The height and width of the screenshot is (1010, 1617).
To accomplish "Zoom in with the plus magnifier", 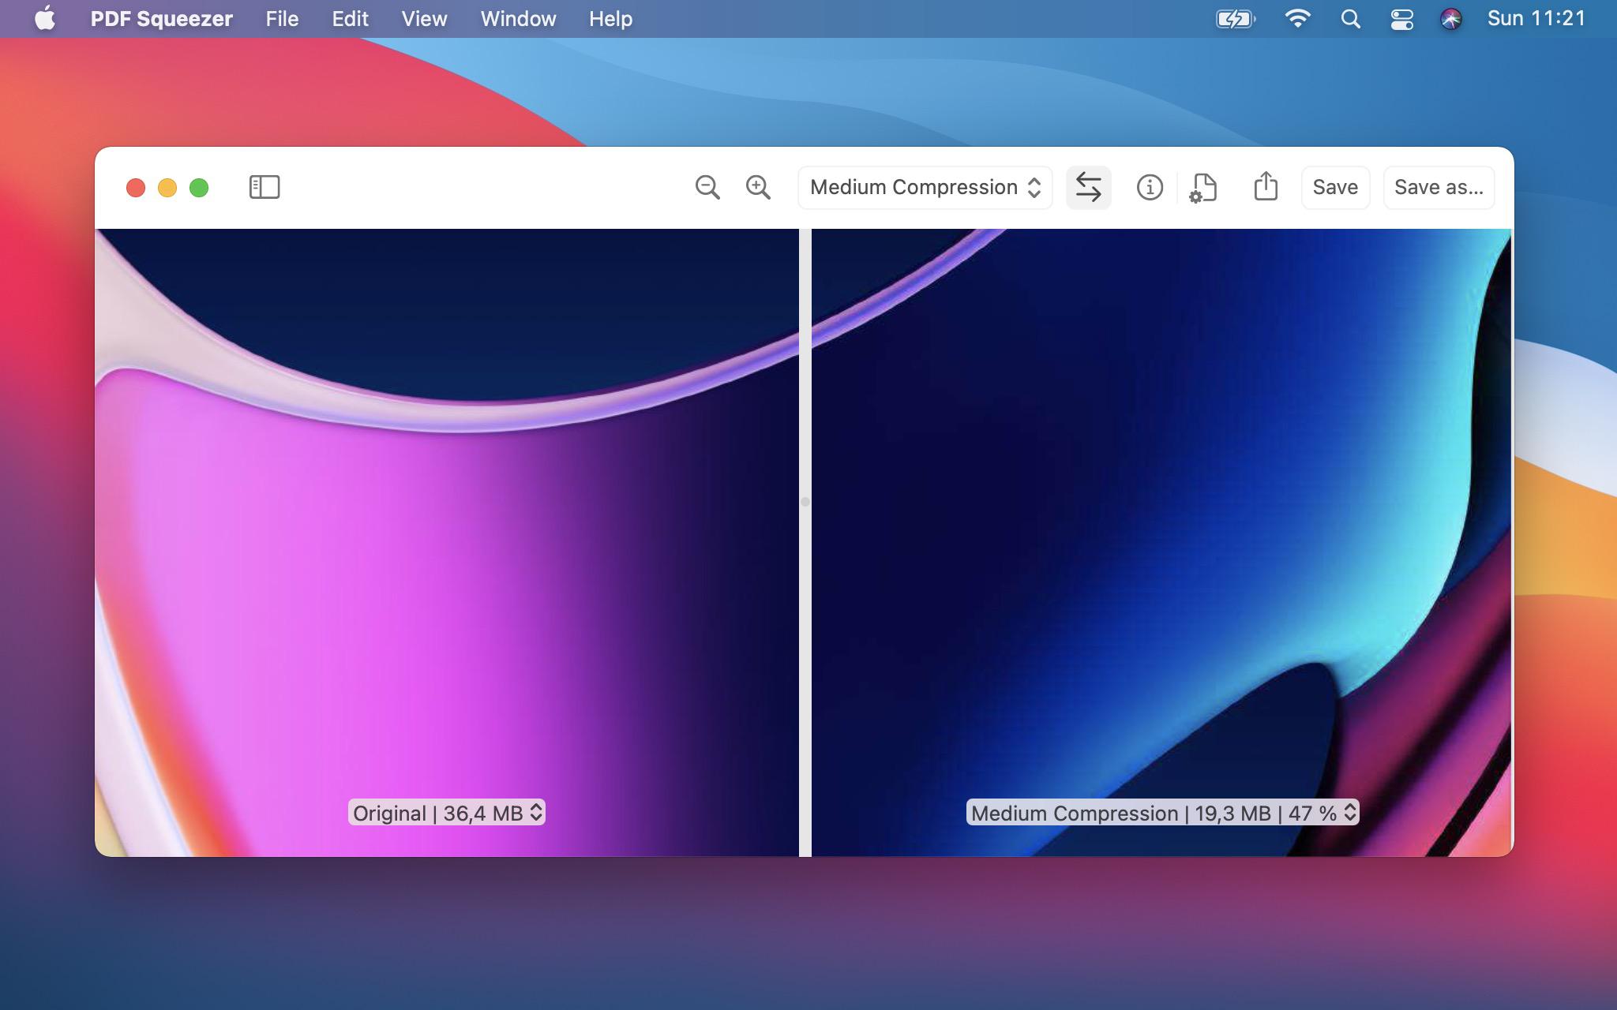I will [758, 187].
